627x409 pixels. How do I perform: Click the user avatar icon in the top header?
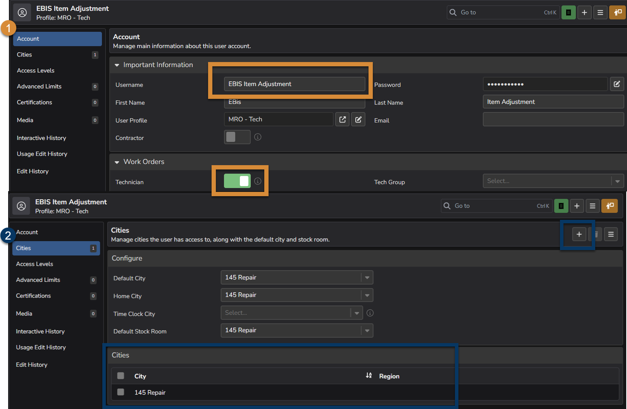click(22, 12)
